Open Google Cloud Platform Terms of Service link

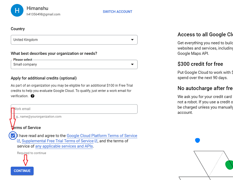click(102, 136)
